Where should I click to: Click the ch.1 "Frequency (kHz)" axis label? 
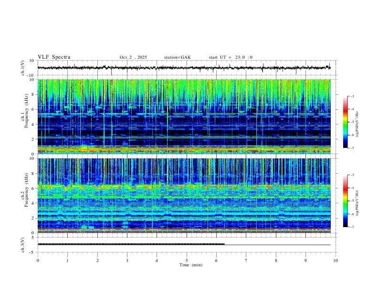(26, 111)
